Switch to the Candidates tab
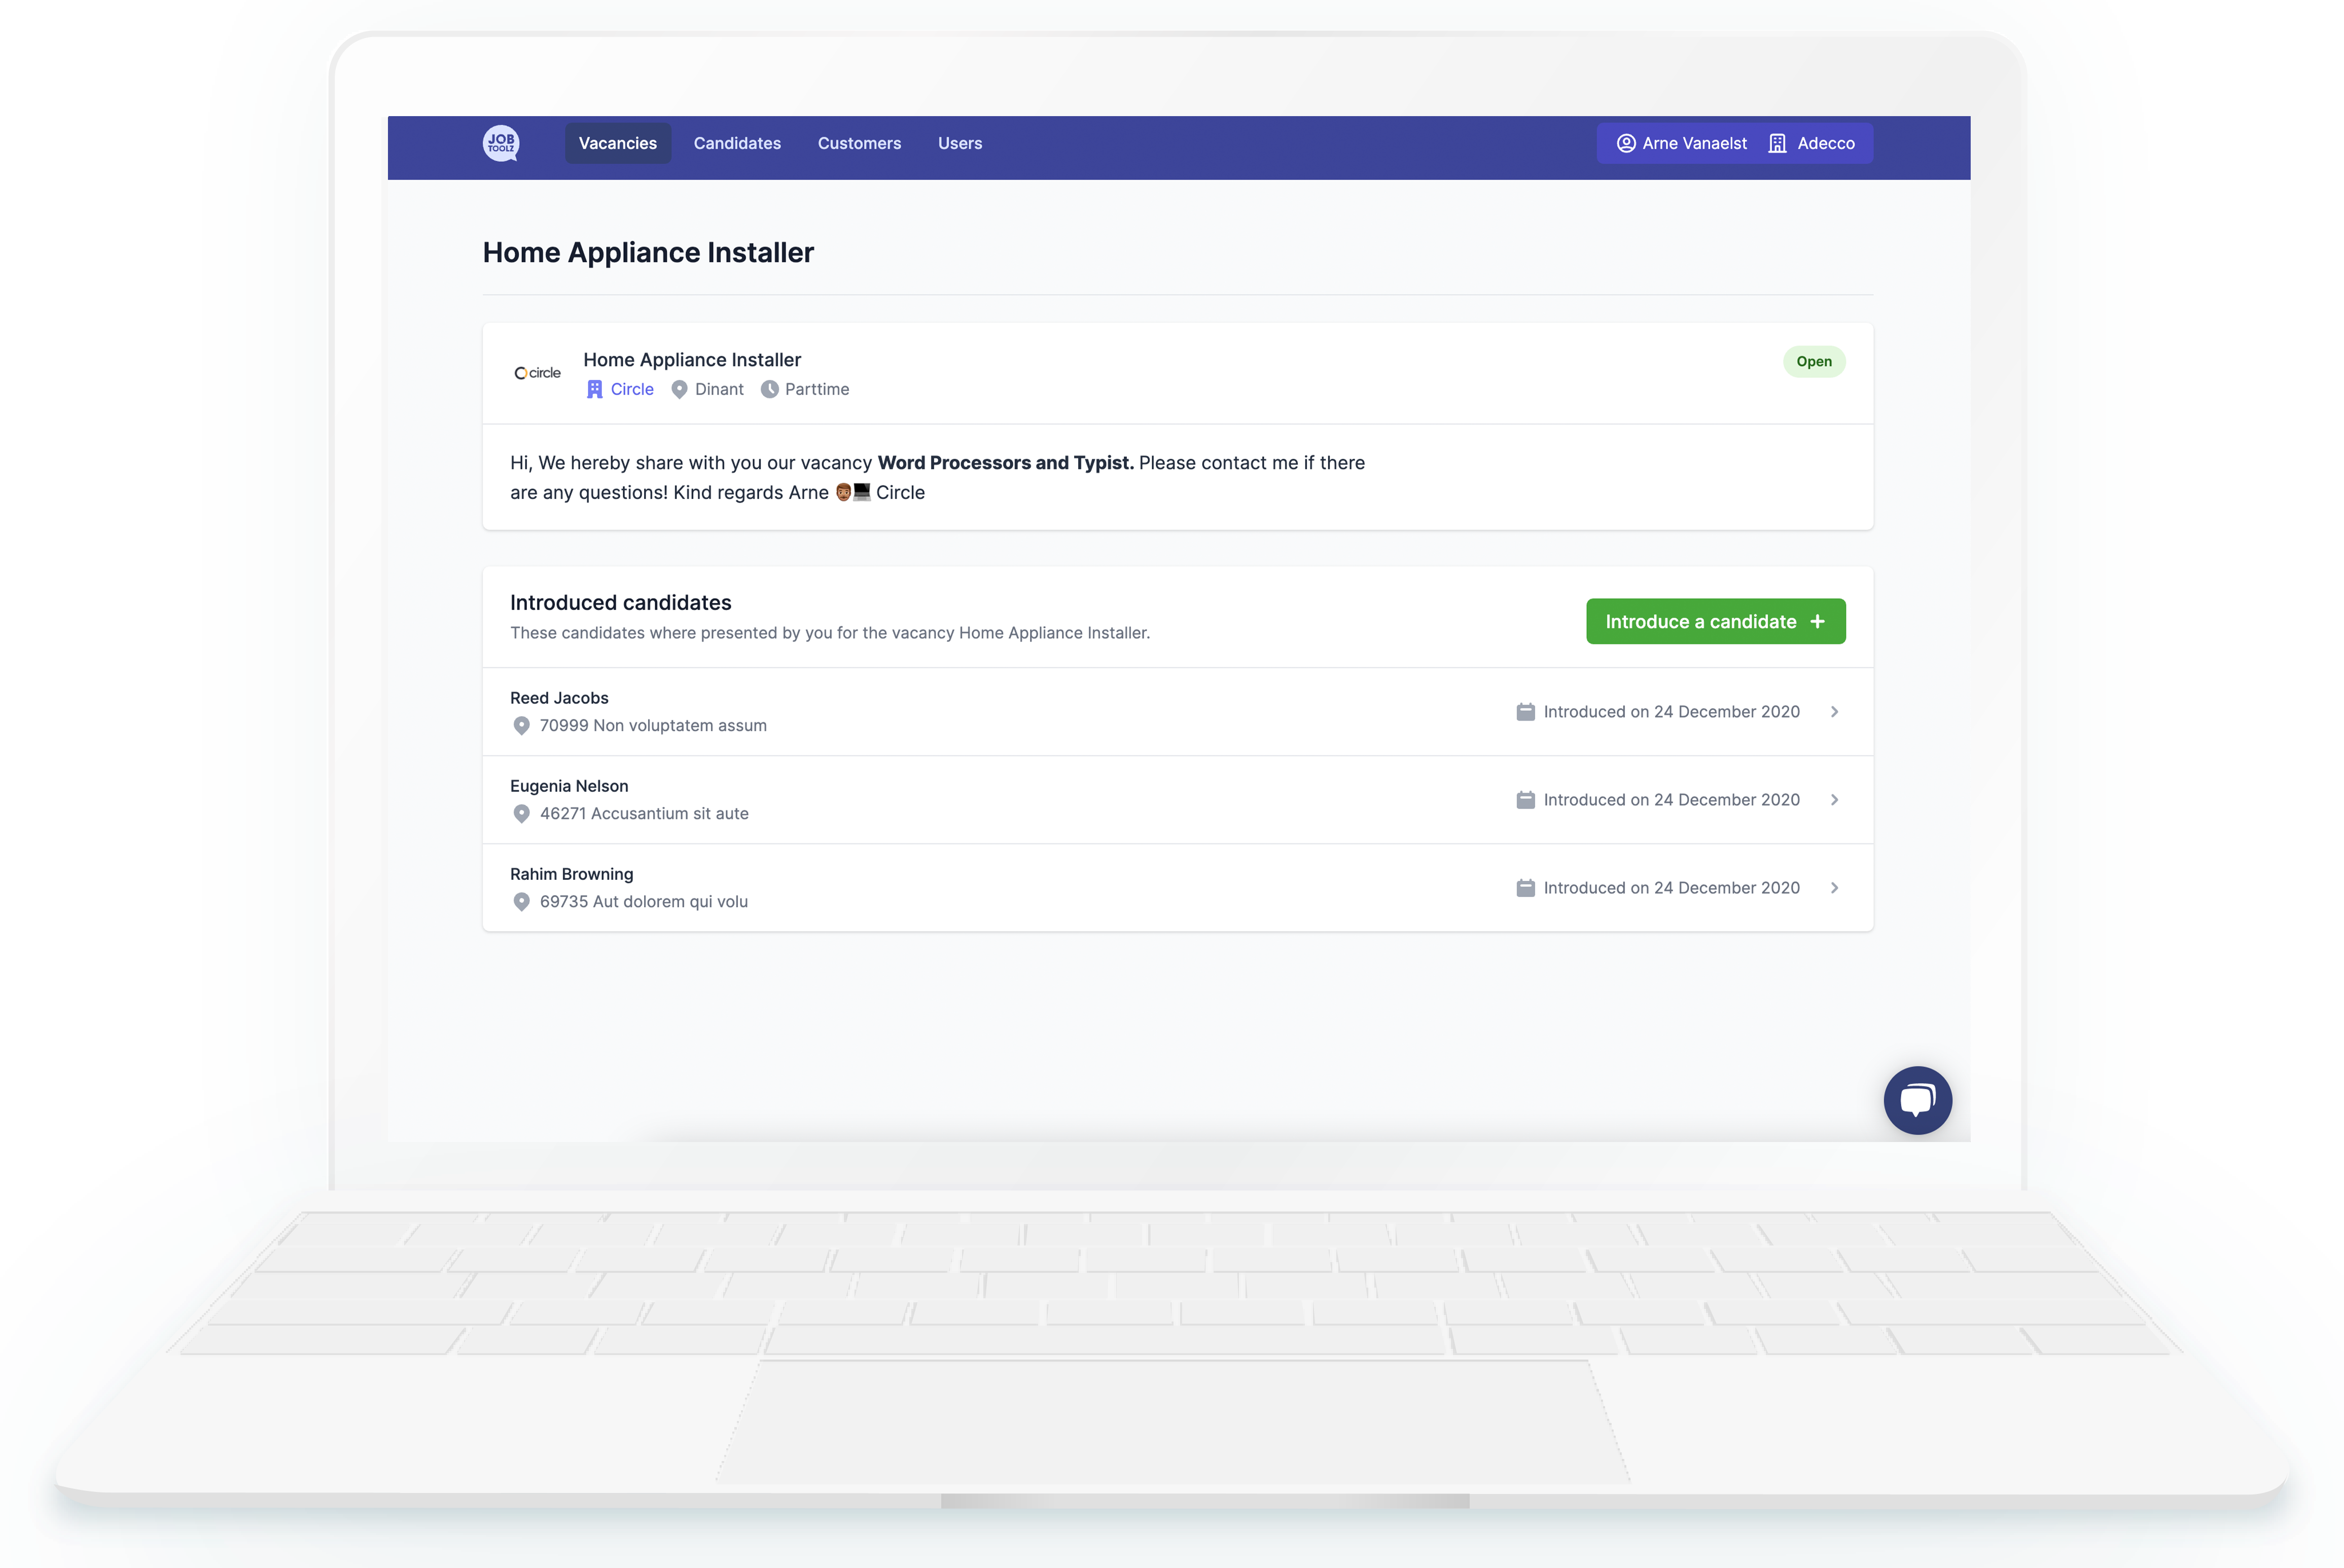 tap(737, 143)
